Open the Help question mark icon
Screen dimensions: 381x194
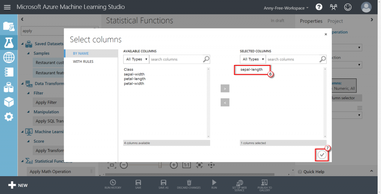tap(319, 7)
